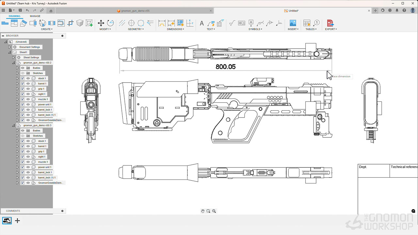The width and height of the screenshot is (418, 235).
Task: Click the Move tool in Modify
Action: pos(101,23)
